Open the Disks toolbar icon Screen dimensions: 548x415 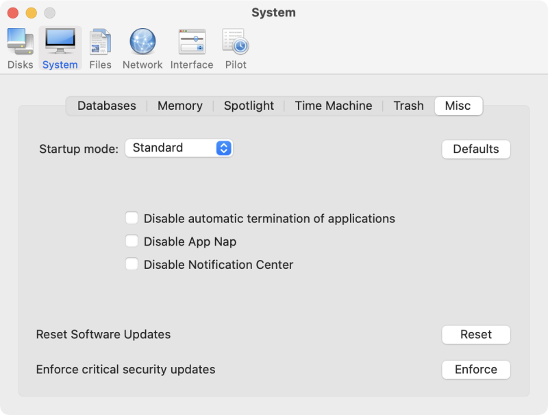[21, 42]
